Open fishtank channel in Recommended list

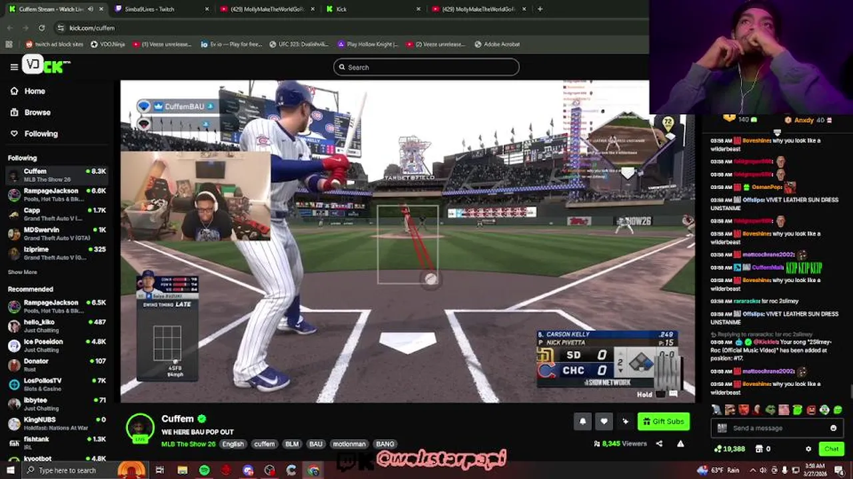point(57,442)
